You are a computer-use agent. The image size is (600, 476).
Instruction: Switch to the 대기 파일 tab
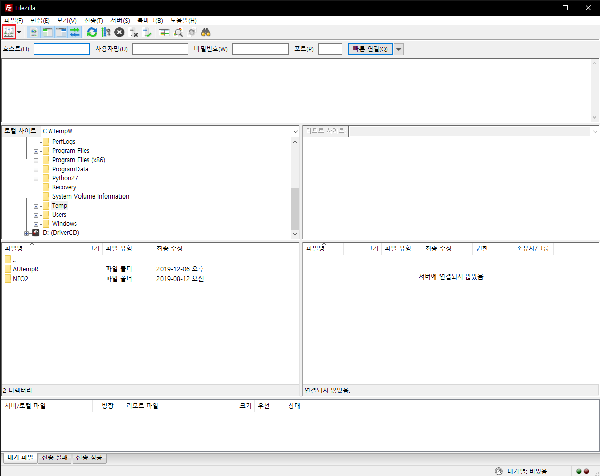[20, 458]
